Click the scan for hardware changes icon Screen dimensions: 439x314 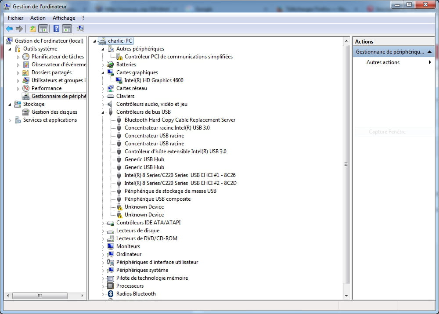[80, 29]
